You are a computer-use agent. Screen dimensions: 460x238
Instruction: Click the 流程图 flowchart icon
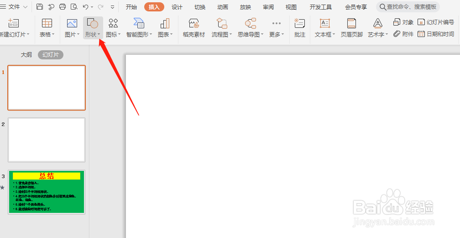coord(222,23)
